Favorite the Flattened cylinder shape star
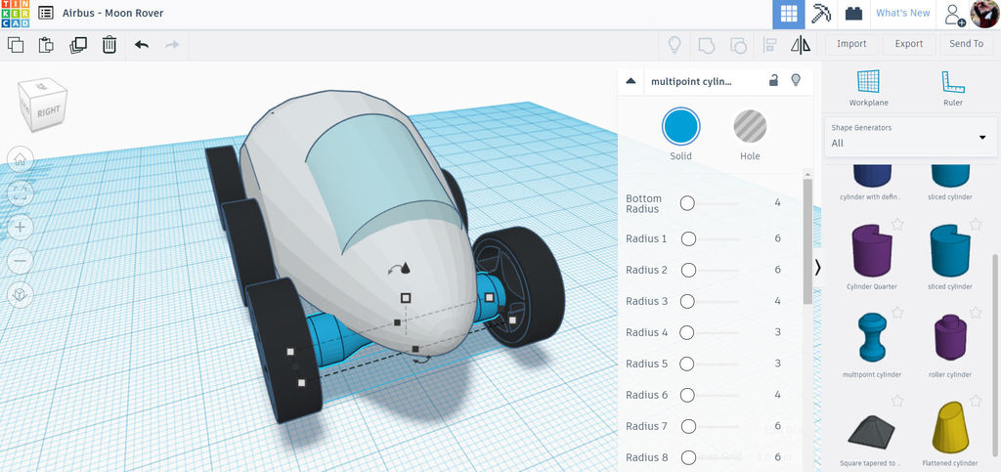Viewport: 1001px width, 472px height. [976, 401]
